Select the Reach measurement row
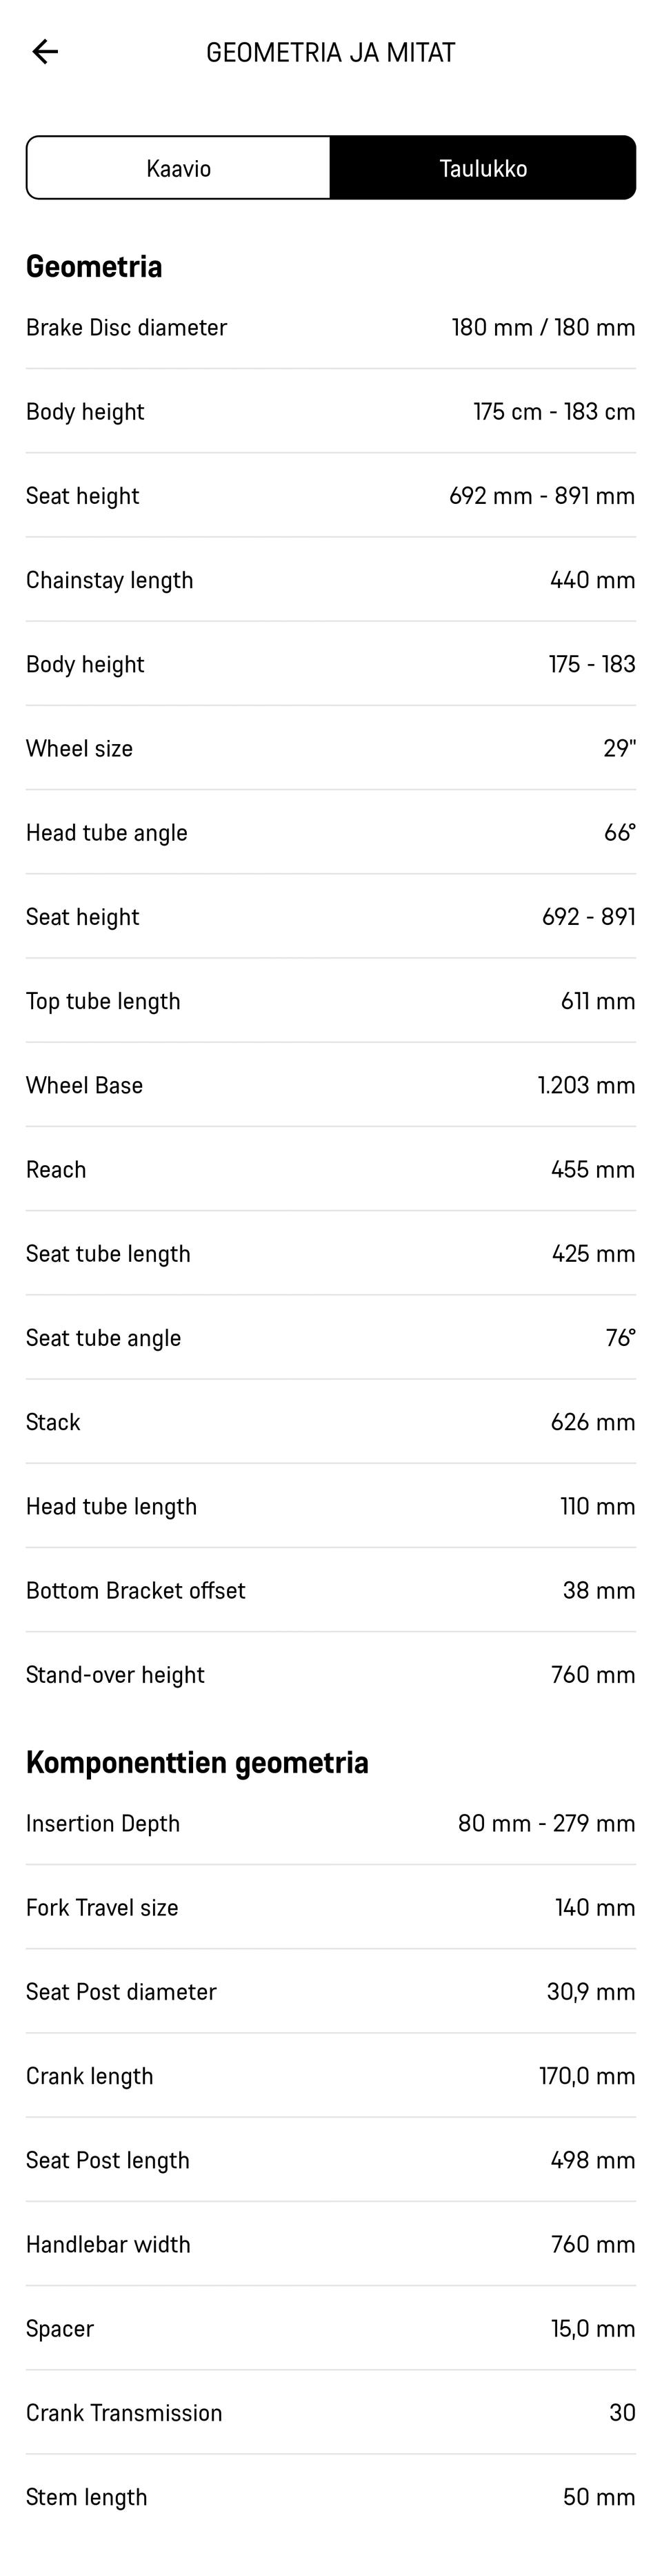Screen dimensions: 662x2576 pos(330,1169)
